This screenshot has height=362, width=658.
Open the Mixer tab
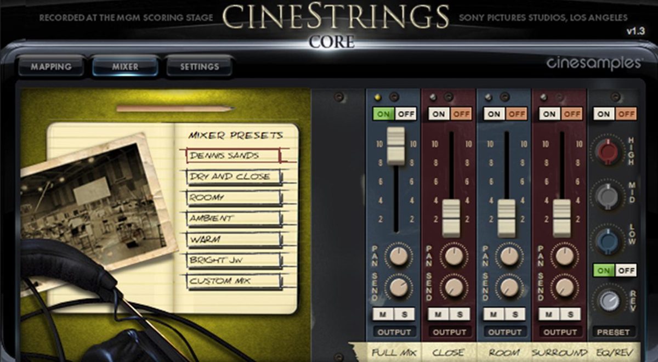[126, 66]
